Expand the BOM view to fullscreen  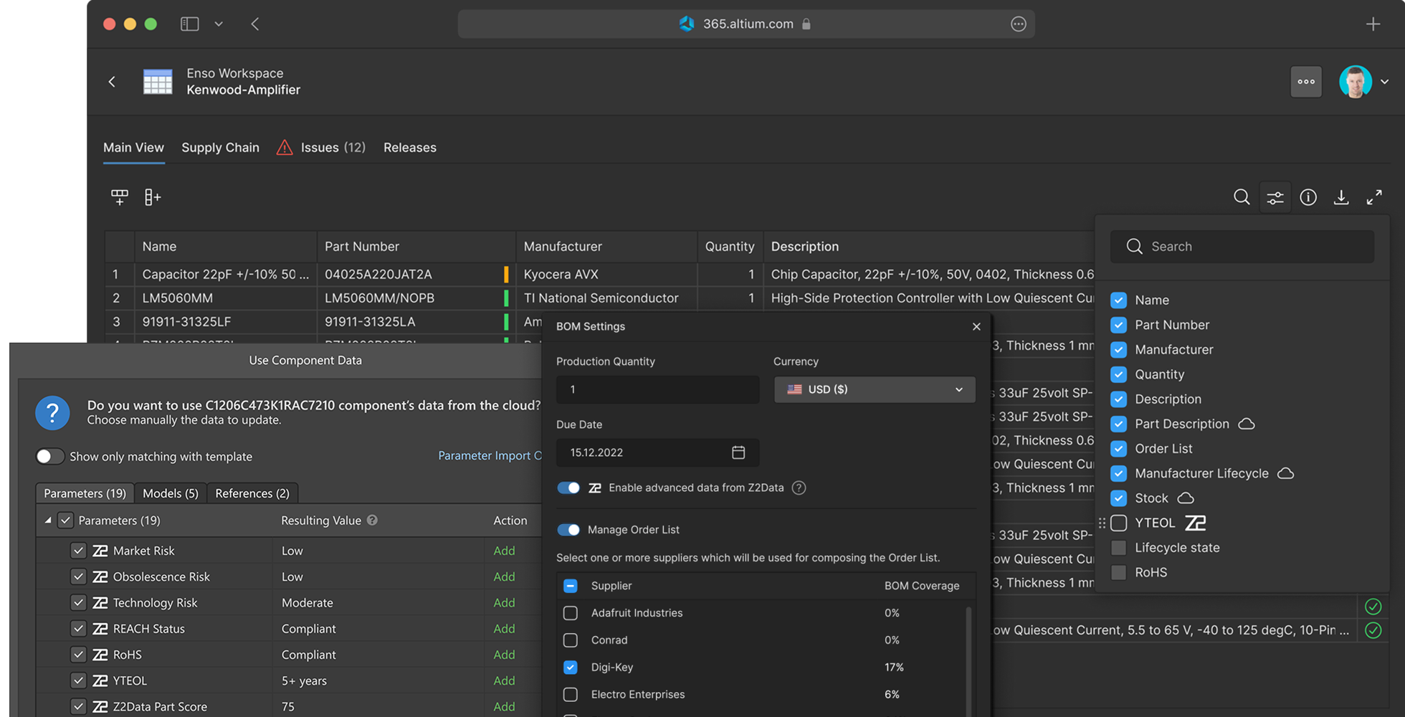click(1375, 197)
